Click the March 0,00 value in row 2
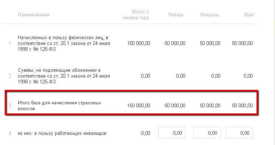 click(x=248, y=76)
